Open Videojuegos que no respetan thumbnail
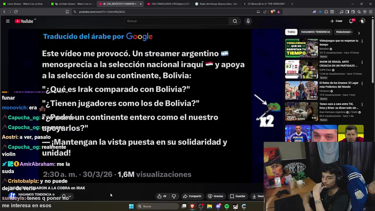Image resolution: width=375 pixels, height=211 pixels. tap(301, 48)
